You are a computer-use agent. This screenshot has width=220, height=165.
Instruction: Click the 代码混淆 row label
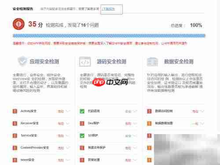[94, 111]
